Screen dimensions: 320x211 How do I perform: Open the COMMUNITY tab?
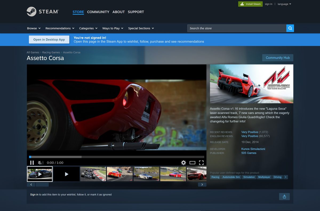point(98,12)
